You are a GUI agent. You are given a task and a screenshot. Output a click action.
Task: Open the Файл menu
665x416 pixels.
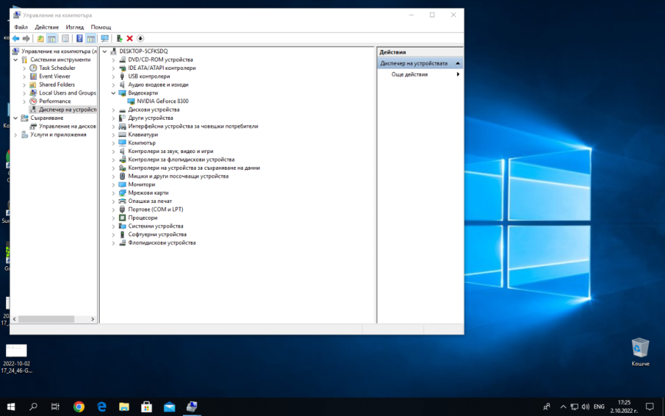pos(21,27)
